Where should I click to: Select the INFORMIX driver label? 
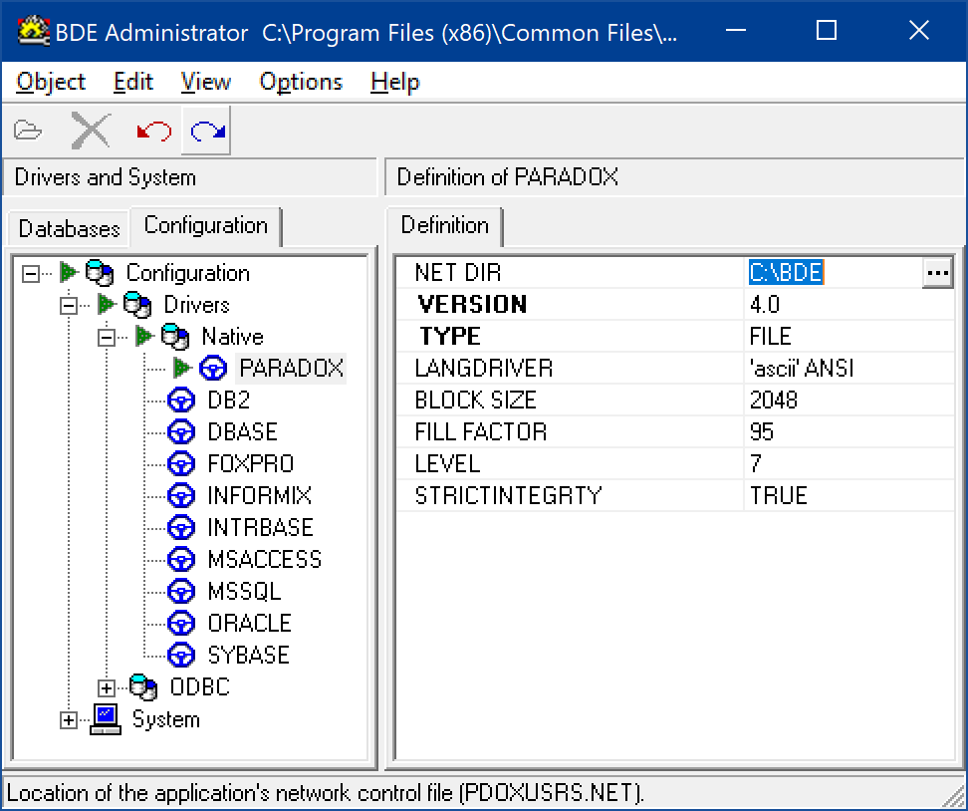pos(259,495)
